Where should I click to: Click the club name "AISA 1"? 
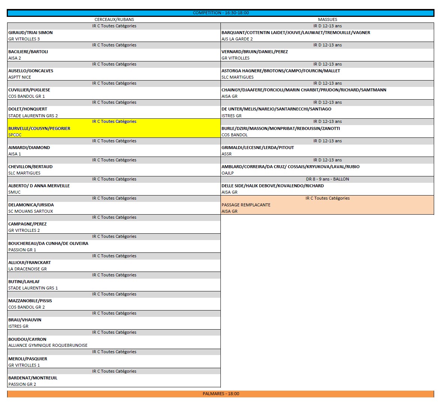coord(15,154)
